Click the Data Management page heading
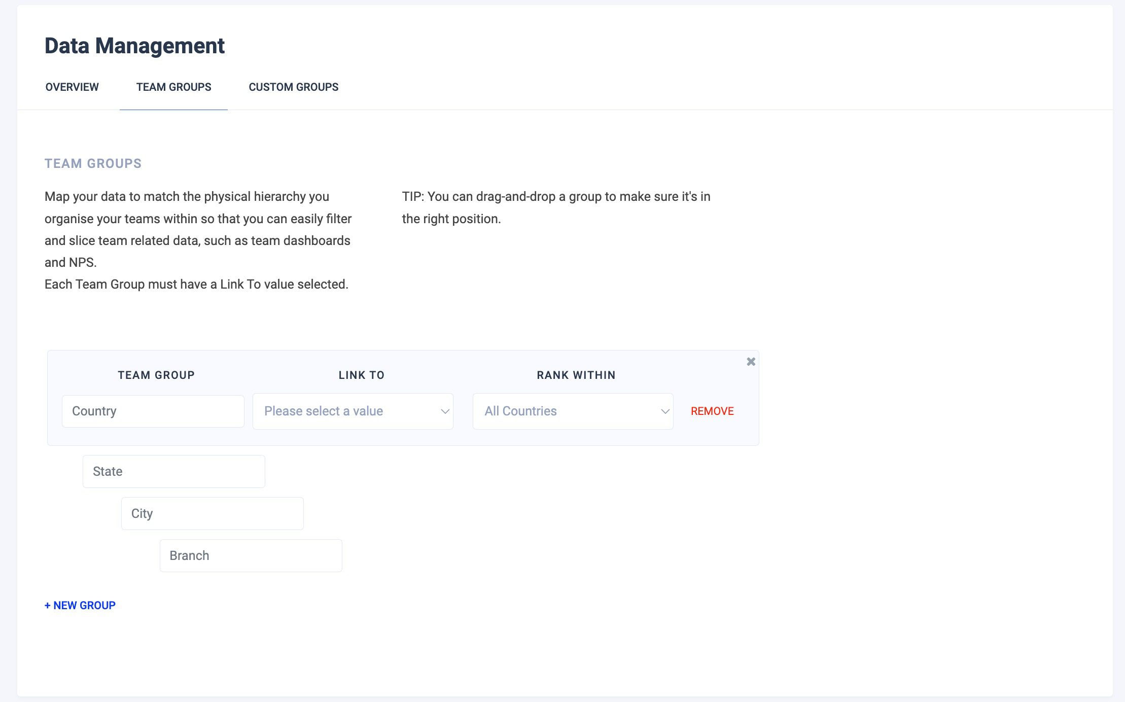This screenshot has width=1125, height=702. point(134,46)
